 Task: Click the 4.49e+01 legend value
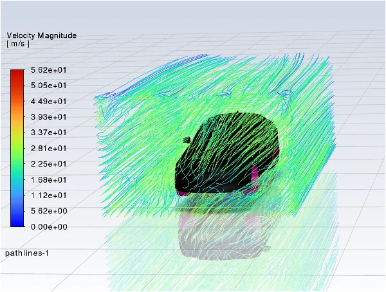pyautogui.click(x=49, y=101)
